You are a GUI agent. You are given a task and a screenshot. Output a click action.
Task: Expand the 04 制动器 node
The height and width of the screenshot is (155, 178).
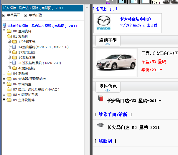[x=4, y=73]
